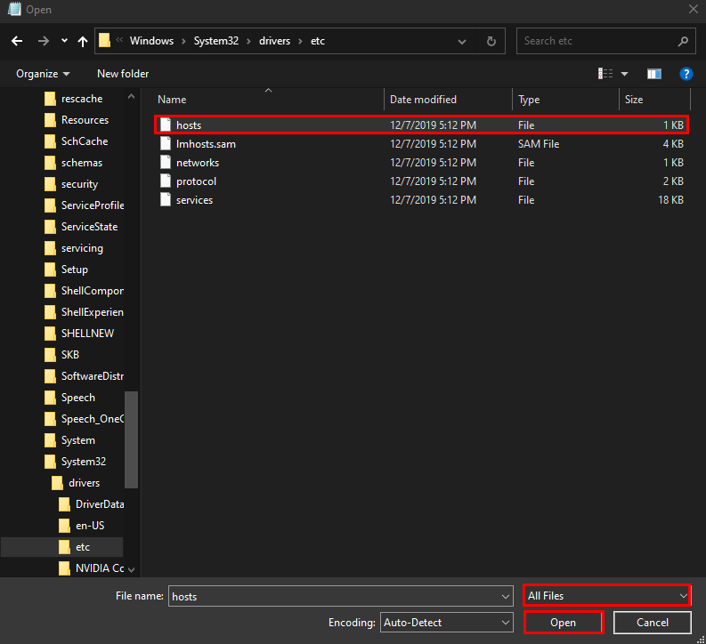Open recent locations dropdown arrow
The width and height of the screenshot is (706, 644).
(64, 41)
